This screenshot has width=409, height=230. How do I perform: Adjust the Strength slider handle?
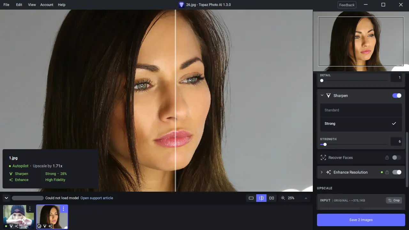point(325,144)
